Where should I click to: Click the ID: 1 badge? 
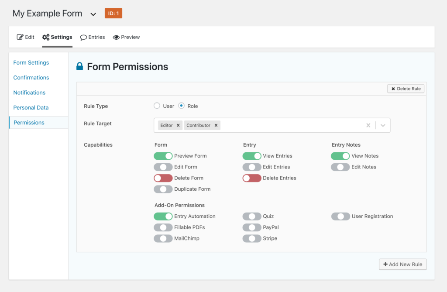click(113, 13)
